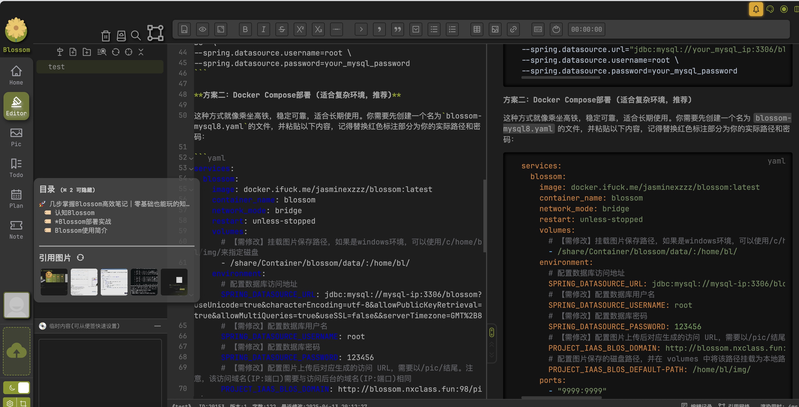Viewport: 799px width, 407px height.
Task: Open the Todo tab
Action: point(16,168)
